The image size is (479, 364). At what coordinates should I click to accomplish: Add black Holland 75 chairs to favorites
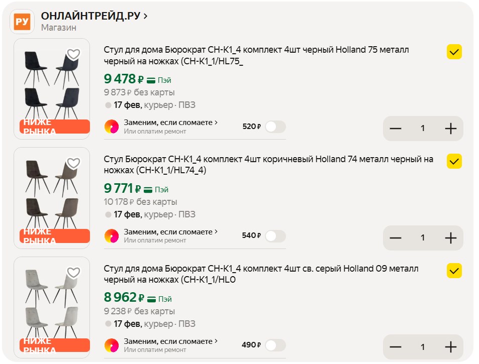point(74,54)
